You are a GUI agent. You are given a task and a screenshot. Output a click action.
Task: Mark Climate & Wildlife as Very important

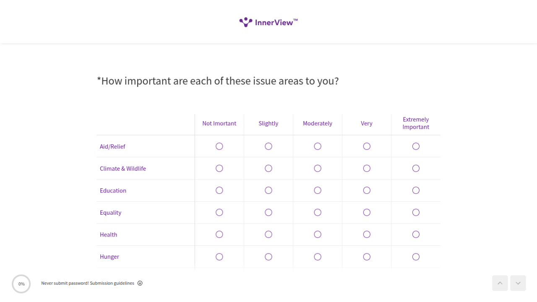tap(367, 169)
